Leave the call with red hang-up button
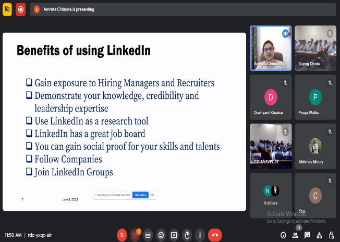 215,235
